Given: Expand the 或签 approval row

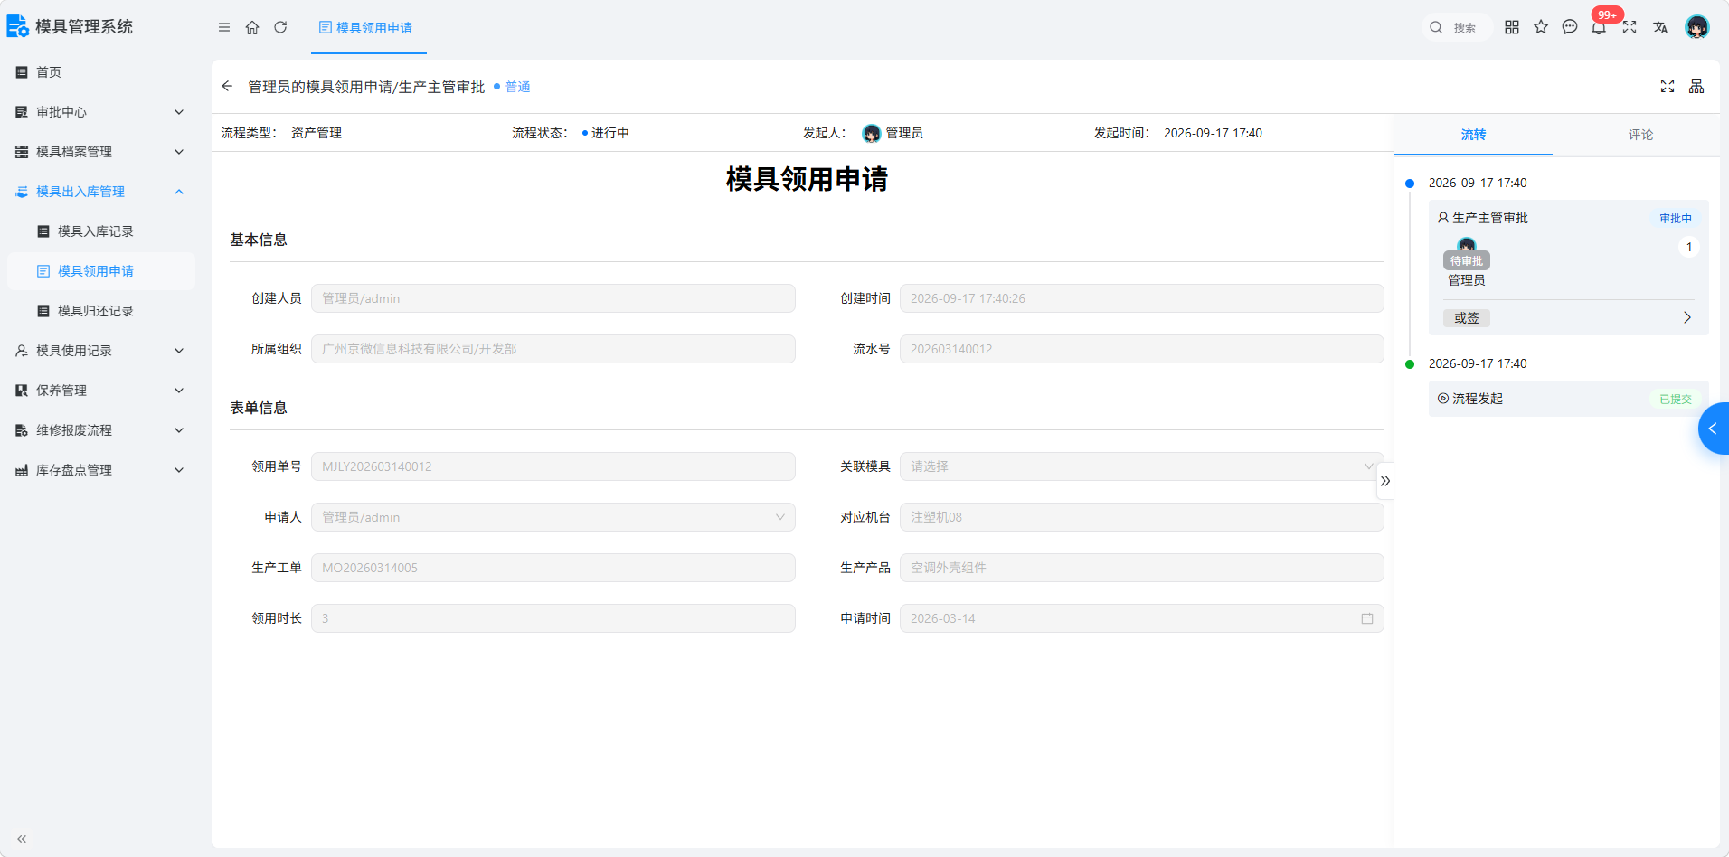Looking at the screenshot, I should [1568, 318].
